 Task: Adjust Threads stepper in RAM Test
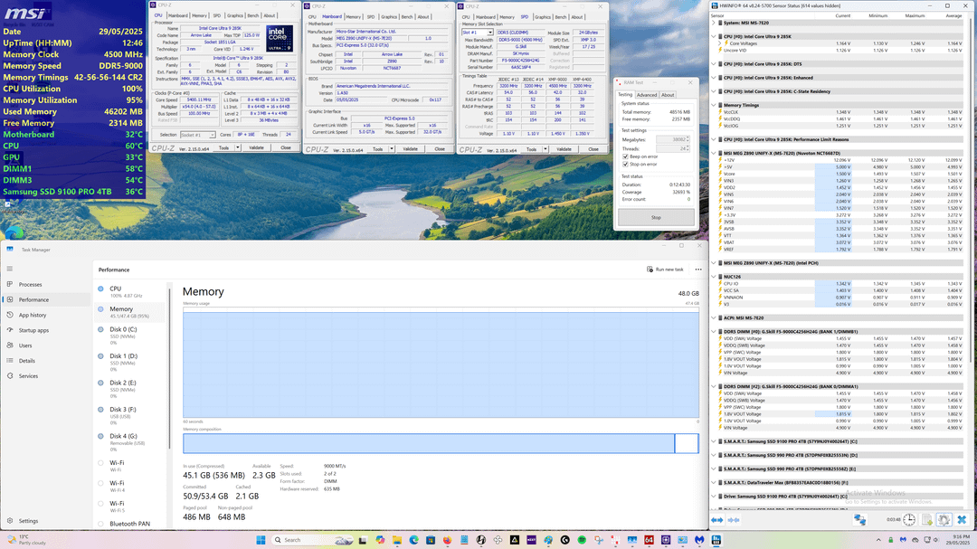(x=688, y=149)
